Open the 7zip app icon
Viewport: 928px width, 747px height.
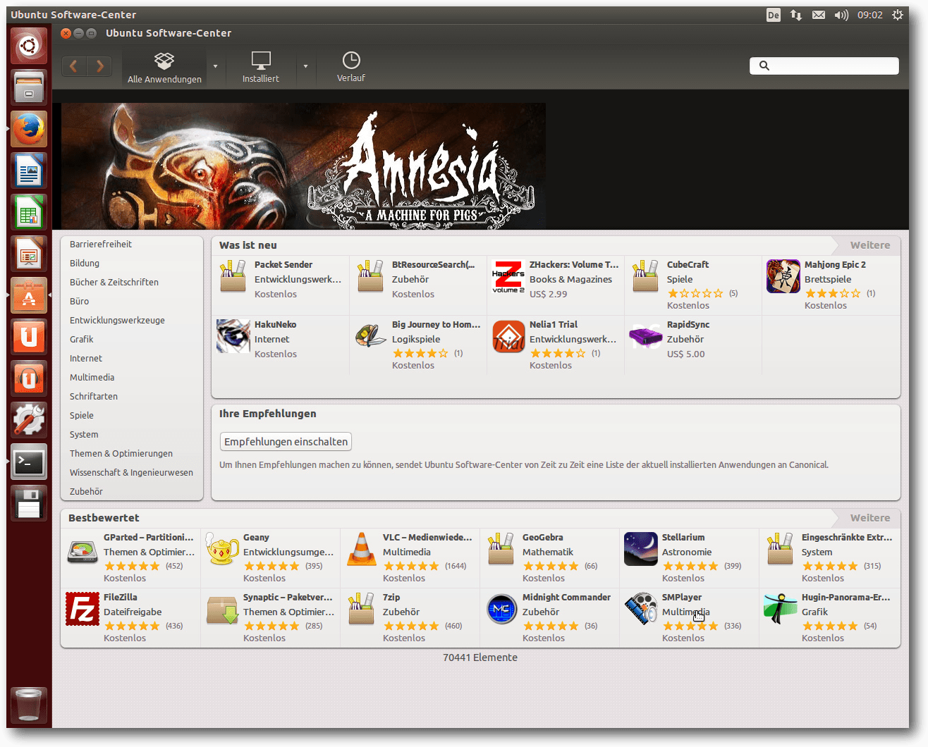361,608
